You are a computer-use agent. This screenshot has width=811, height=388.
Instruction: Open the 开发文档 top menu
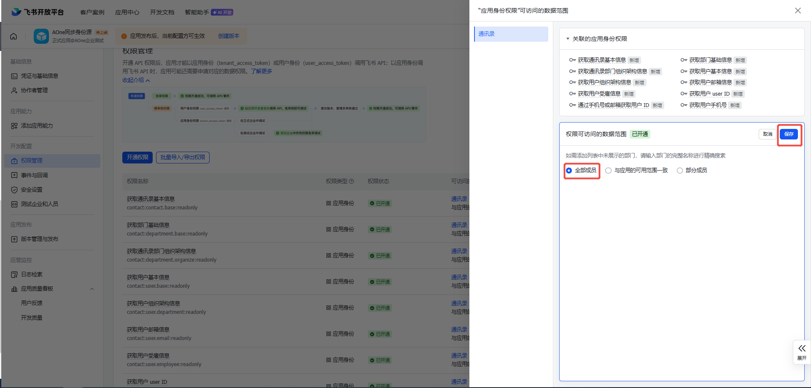tap(162, 12)
